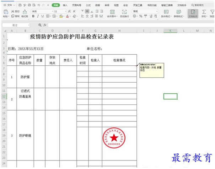Screen dimensions: 215x169
Task: Switch to the 数据 tab
Action: pyautogui.click(x=97, y=5)
